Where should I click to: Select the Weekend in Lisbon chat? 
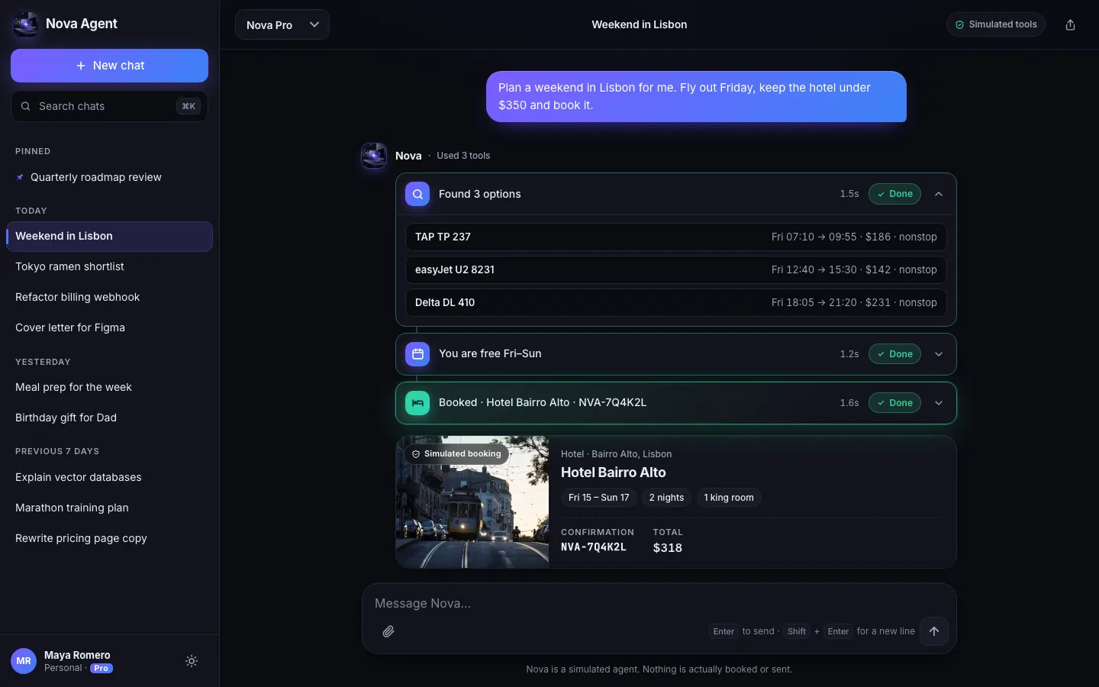tap(109, 237)
